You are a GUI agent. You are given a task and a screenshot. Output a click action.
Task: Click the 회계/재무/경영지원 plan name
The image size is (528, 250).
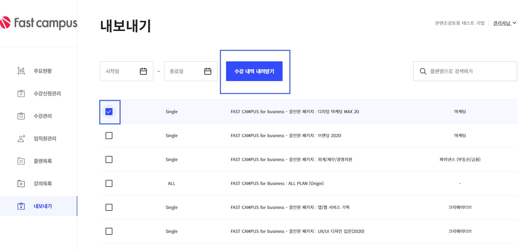click(291, 160)
